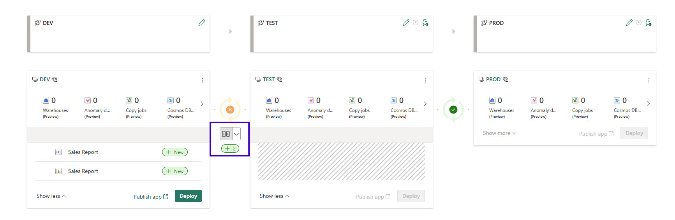675x220 pixels.
Task: Click the orange compare-failed status icon
Action: (x=230, y=110)
